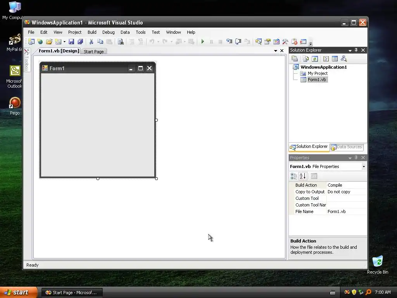The height and width of the screenshot is (298, 397).
Task: Click the New Project toolbar icon
Action: click(x=31, y=42)
